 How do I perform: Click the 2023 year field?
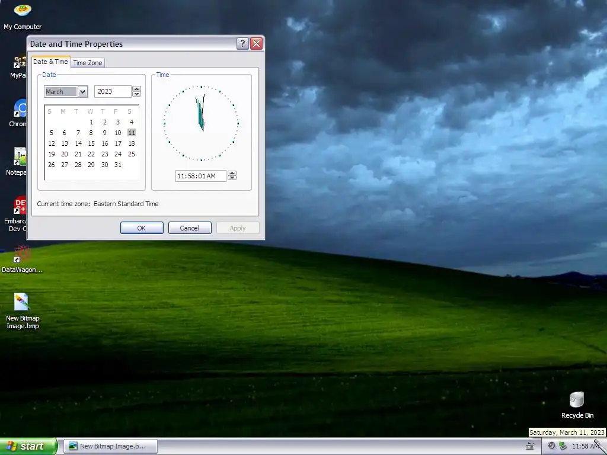point(113,91)
